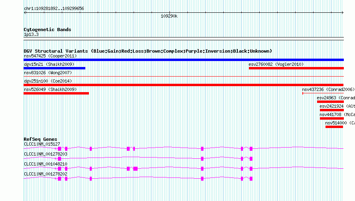Viewport: 355px width, 201px height.
Task: Click the wide double exon of CLCC1|NM_001048210
Action: click(135, 169)
